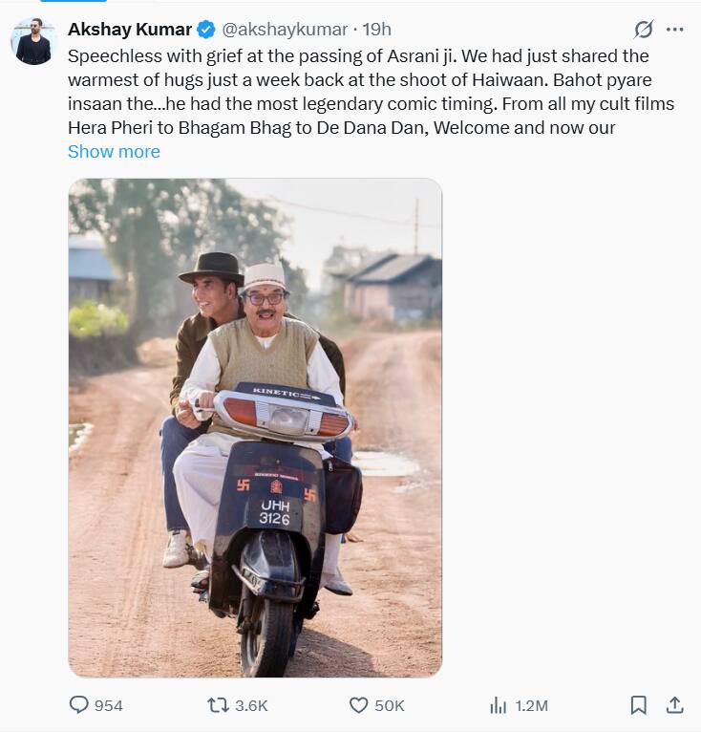Viewport: 701px width, 732px height.
Task: Bookmark this post
Action: 638,705
